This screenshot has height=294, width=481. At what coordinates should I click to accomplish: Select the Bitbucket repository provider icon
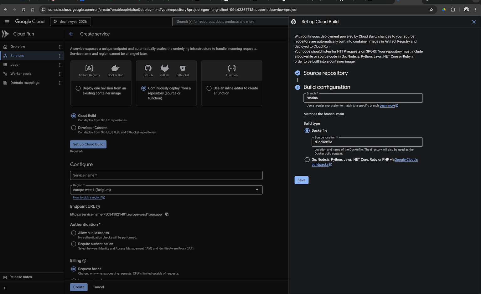click(x=182, y=68)
